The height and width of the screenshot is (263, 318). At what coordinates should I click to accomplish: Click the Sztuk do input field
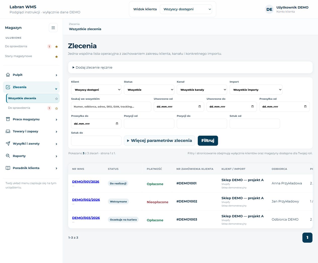(96, 141)
